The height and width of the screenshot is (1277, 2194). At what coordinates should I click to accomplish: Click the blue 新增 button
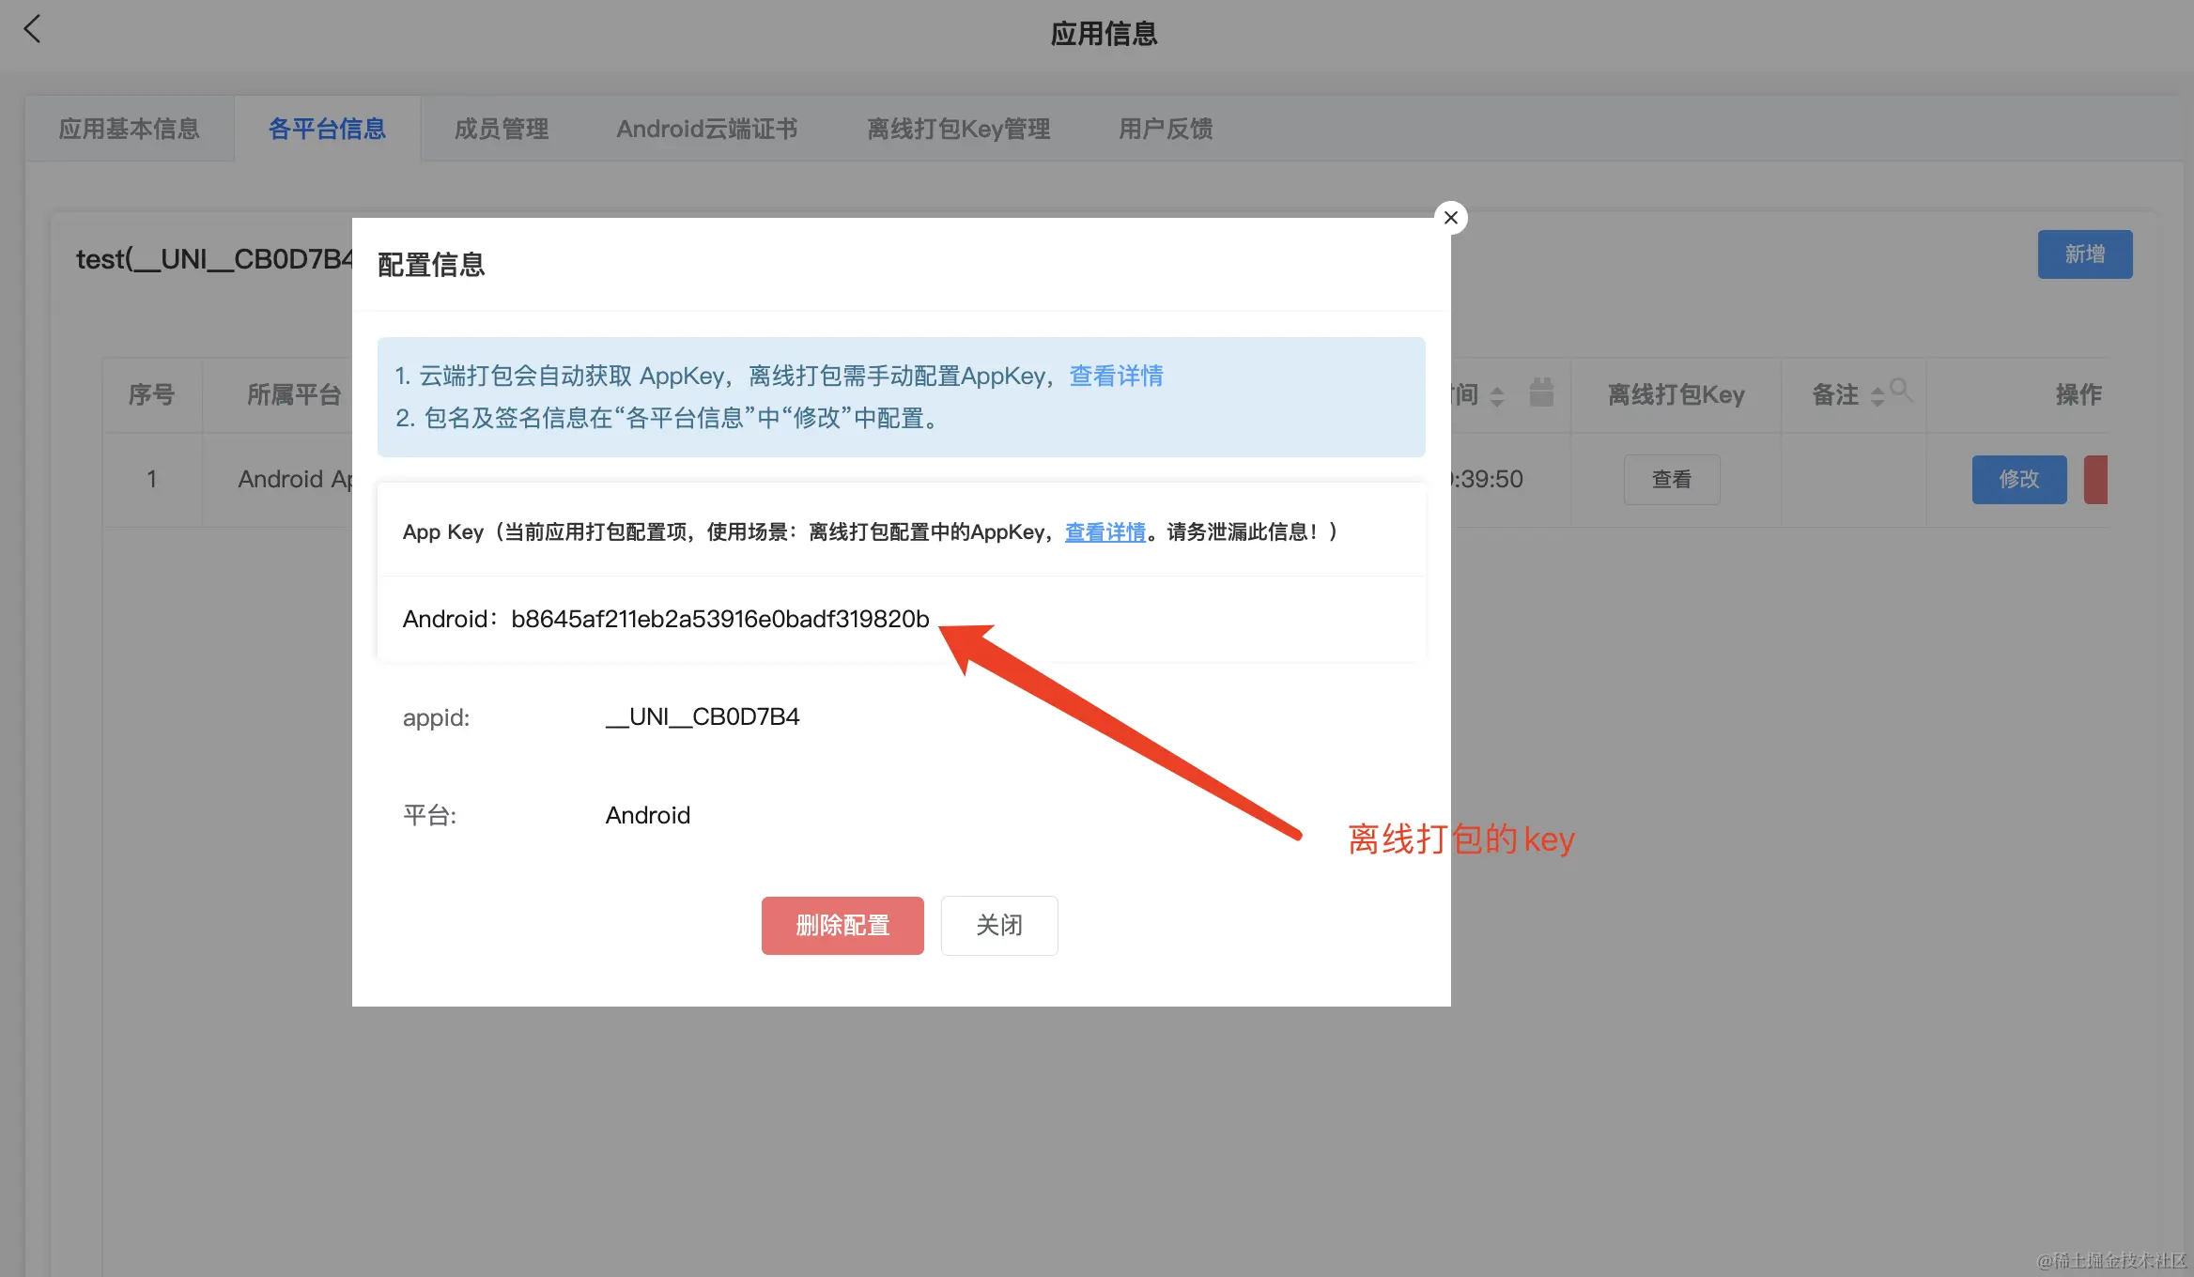[2084, 254]
